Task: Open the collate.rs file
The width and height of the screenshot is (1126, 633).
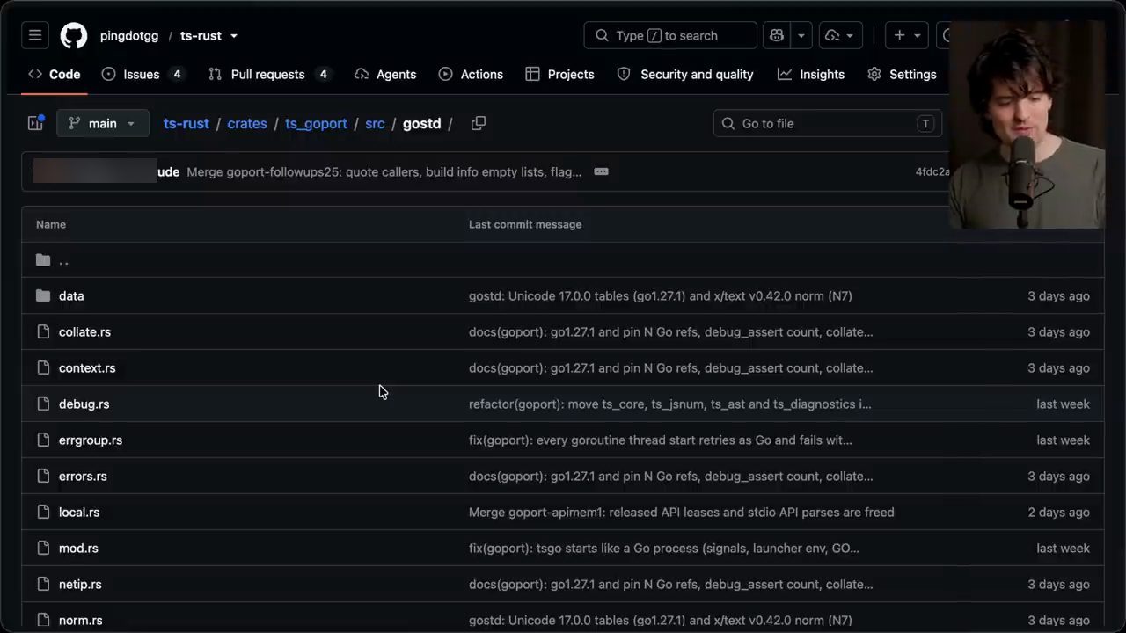Action: (x=84, y=331)
